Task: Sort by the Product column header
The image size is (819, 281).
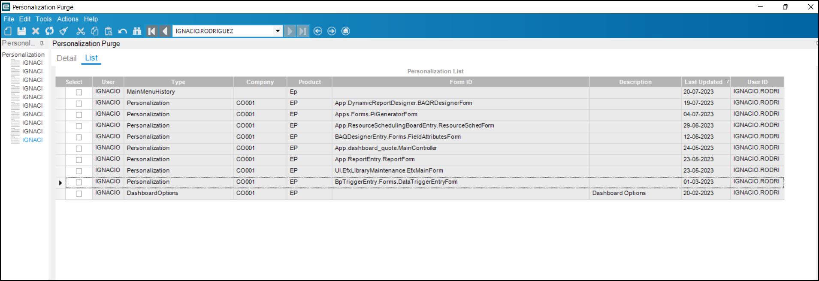Action: [x=310, y=82]
